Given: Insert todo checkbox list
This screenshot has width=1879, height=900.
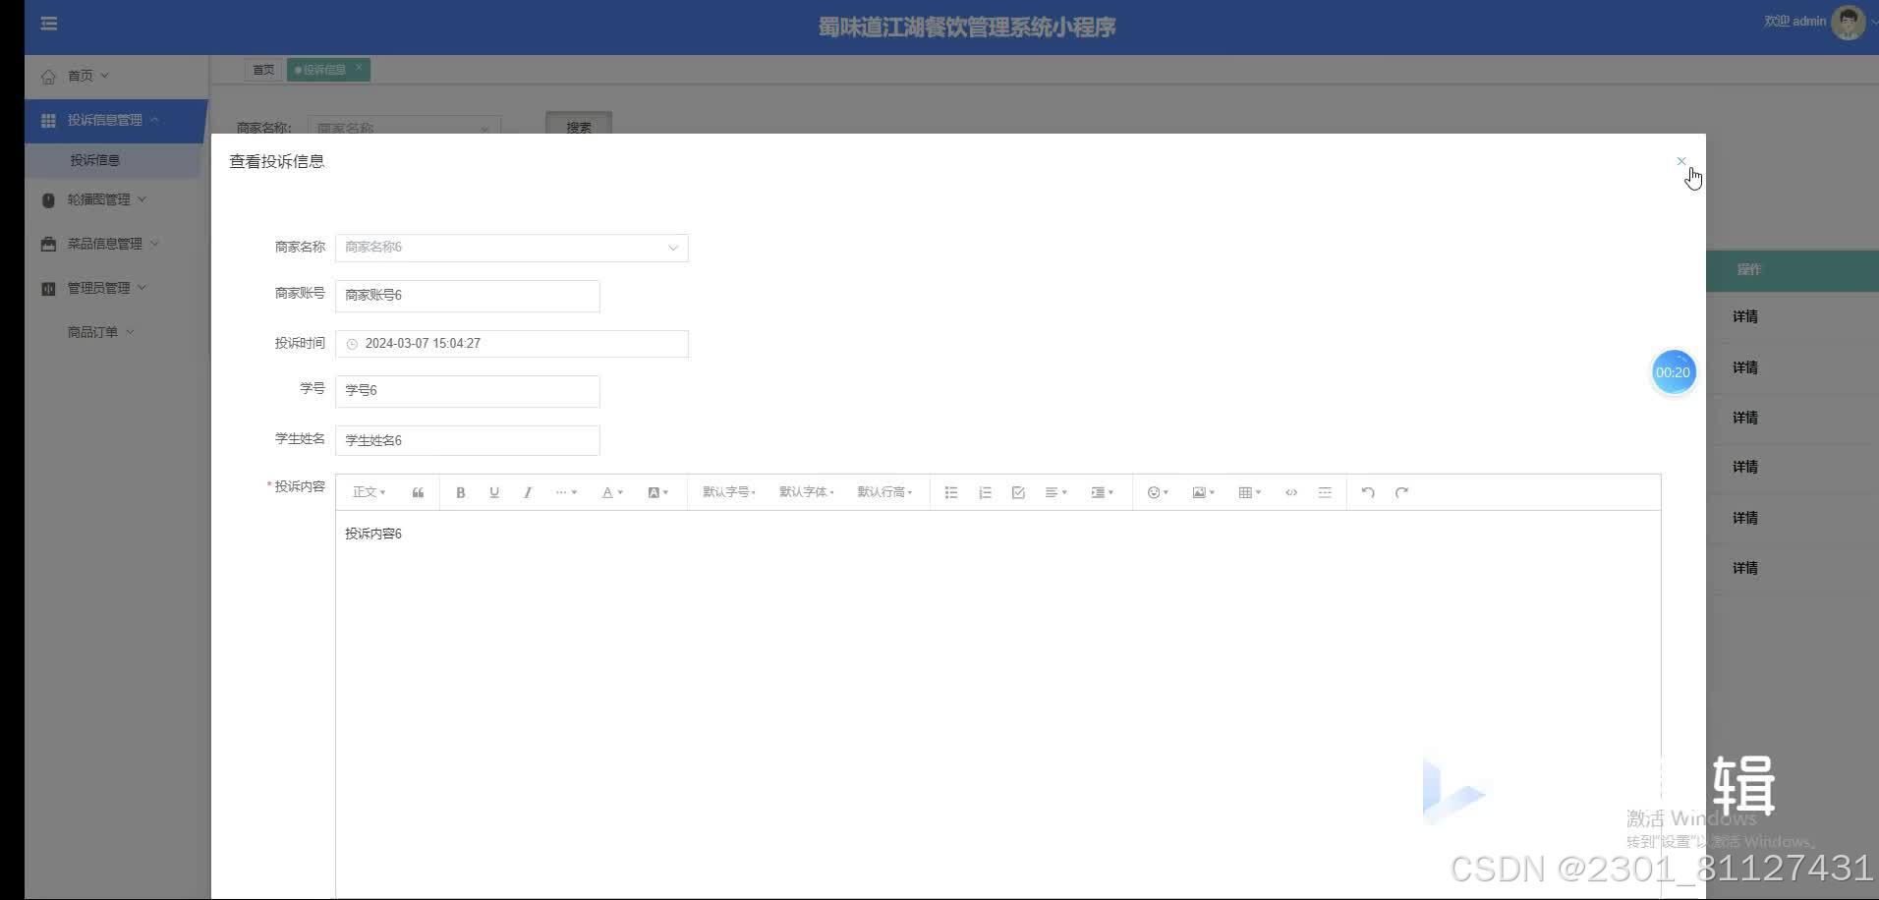Looking at the screenshot, I should tap(1017, 492).
